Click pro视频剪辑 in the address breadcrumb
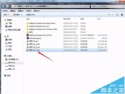Viewport: 125px width, 94px height. click(41, 6)
